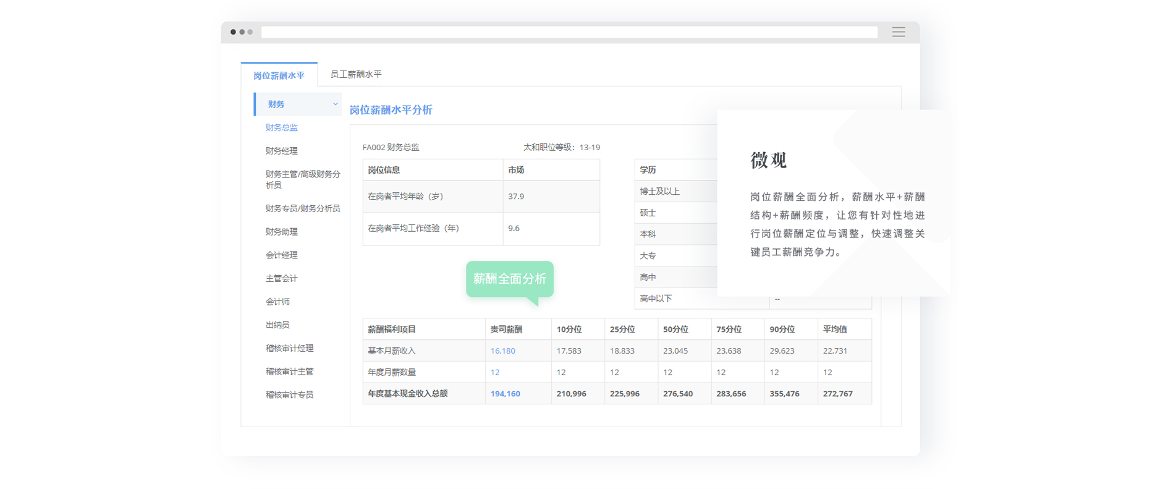Open 财务主管/高级财务分析员 position
The image size is (1176, 489).
pos(303,179)
